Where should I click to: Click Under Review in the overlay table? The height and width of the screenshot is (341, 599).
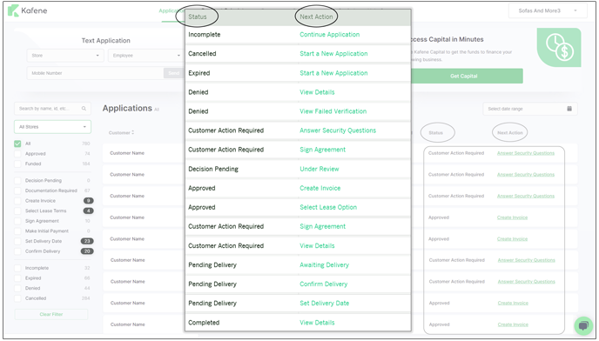pyautogui.click(x=320, y=169)
